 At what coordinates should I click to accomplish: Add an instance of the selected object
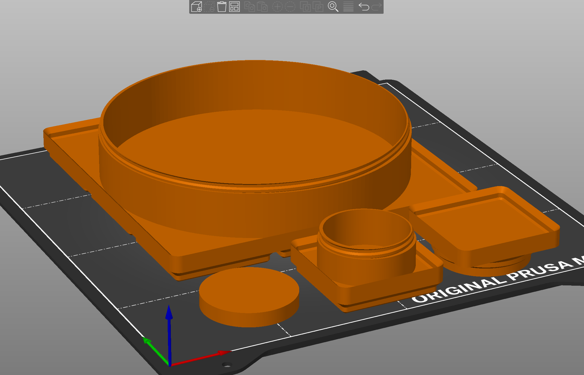[278, 7]
